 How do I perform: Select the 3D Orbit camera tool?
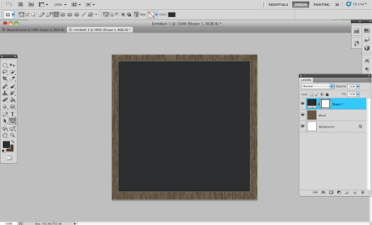pos(13,129)
